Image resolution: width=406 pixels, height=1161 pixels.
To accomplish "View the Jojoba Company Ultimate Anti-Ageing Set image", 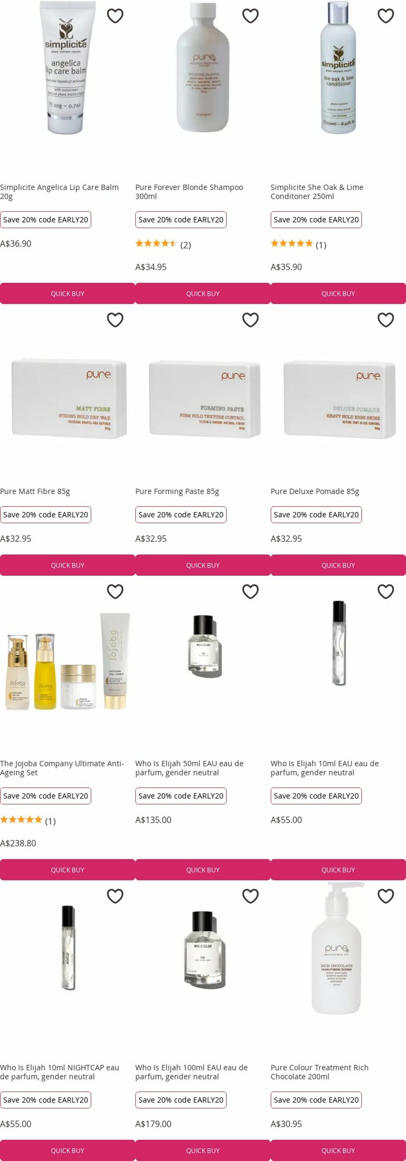I will (68, 661).
